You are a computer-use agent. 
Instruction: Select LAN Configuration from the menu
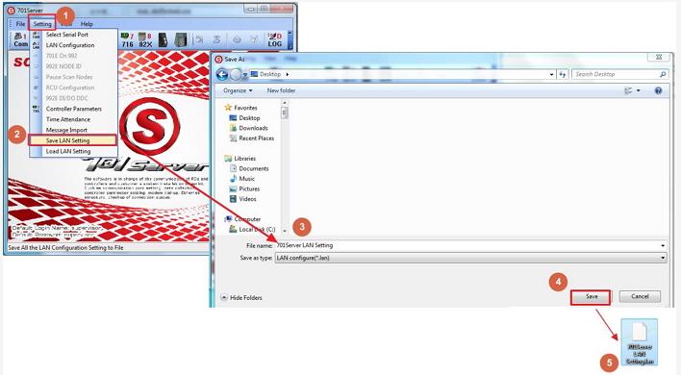(70, 45)
